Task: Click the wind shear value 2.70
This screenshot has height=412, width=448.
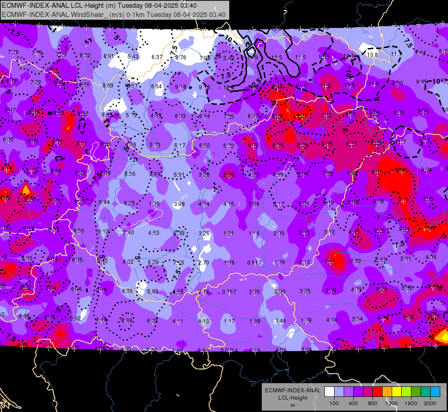Action: [204, 262]
